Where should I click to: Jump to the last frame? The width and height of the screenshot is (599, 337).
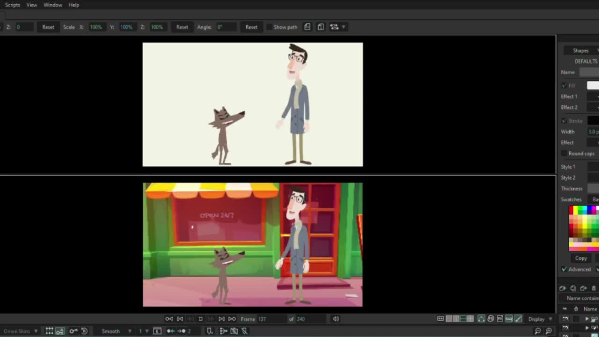coord(232,318)
